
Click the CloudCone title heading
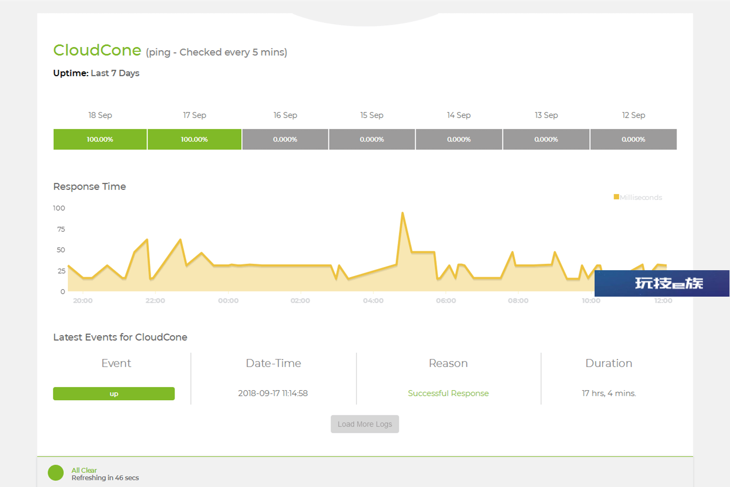point(97,50)
